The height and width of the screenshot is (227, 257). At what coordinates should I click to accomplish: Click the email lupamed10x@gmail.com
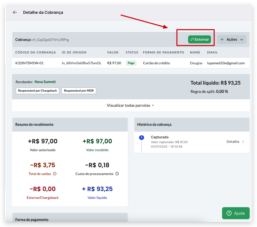point(226,63)
